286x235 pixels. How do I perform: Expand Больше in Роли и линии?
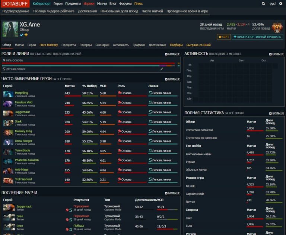(172, 54)
